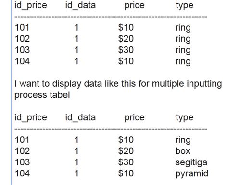Click the id_price header in first table
Image resolution: width=228 pixels, height=185 pixels.
point(31,6)
